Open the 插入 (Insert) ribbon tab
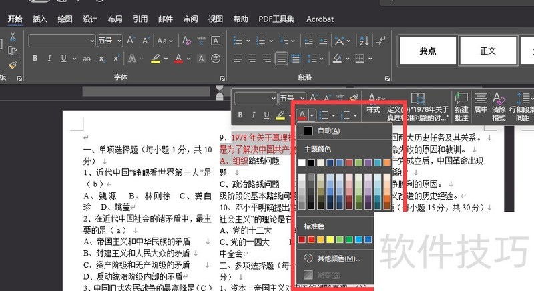The height and width of the screenshot is (291, 534). 40,19
